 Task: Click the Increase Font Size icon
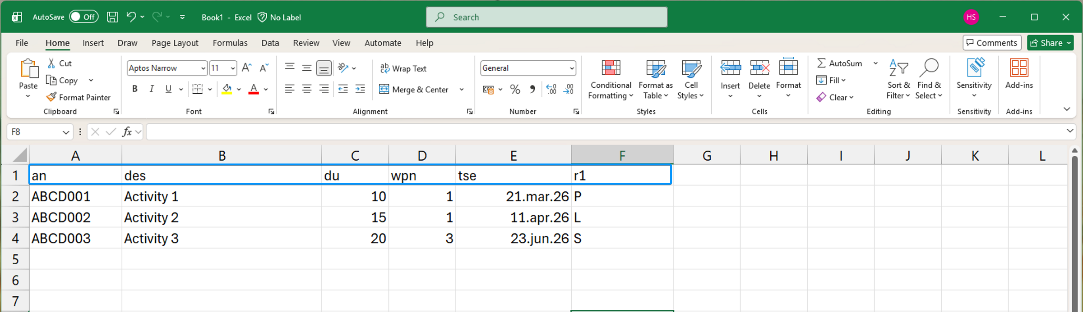click(x=246, y=68)
